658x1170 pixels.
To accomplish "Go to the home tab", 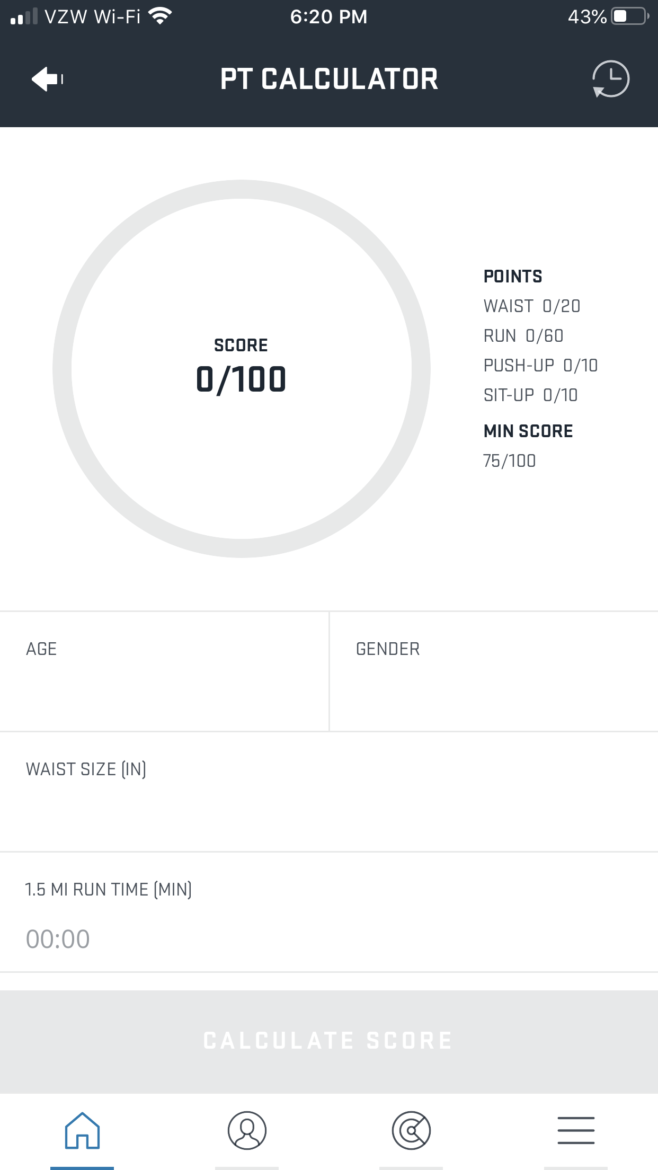I will [82, 1131].
